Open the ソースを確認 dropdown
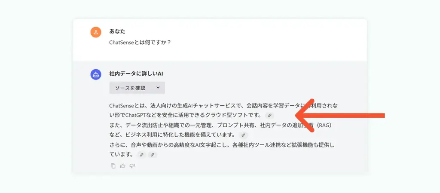This screenshot has width=440, height=193. click(x=137, y=88)
